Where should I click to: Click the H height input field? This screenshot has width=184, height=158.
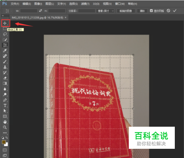point(57,11)
